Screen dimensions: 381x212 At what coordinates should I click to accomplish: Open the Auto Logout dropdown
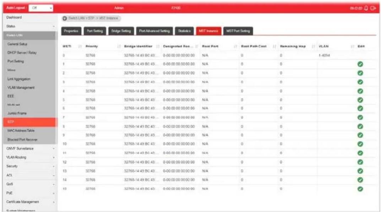pos(41,8)
